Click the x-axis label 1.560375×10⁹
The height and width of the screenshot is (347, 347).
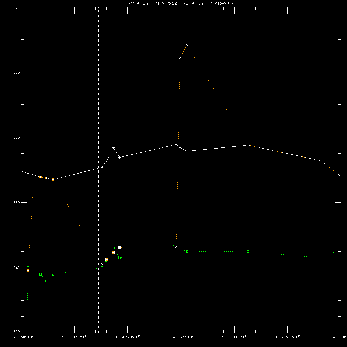[181, 337]
